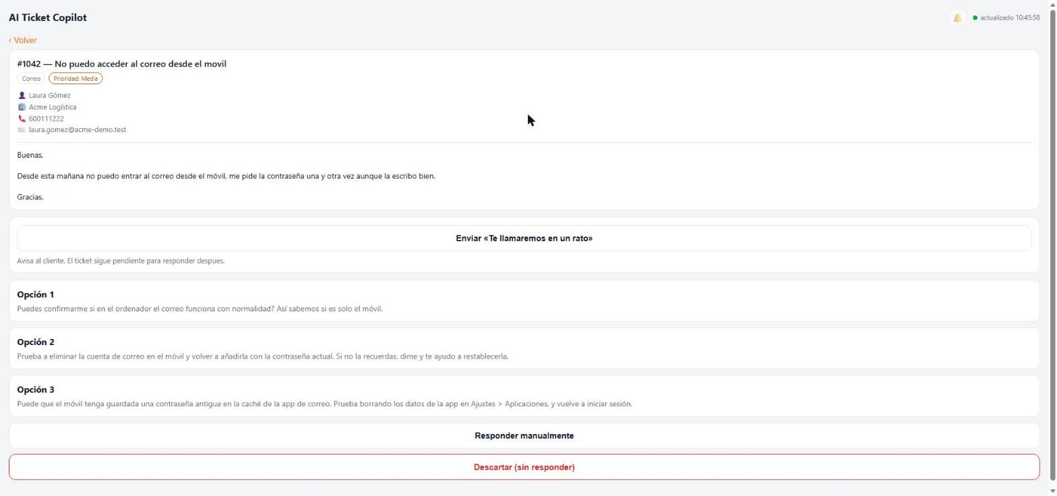The image size is (1057, 496).
Task: Click the hint text "Avisa al cliente"
Action: [x=121, y=261]
